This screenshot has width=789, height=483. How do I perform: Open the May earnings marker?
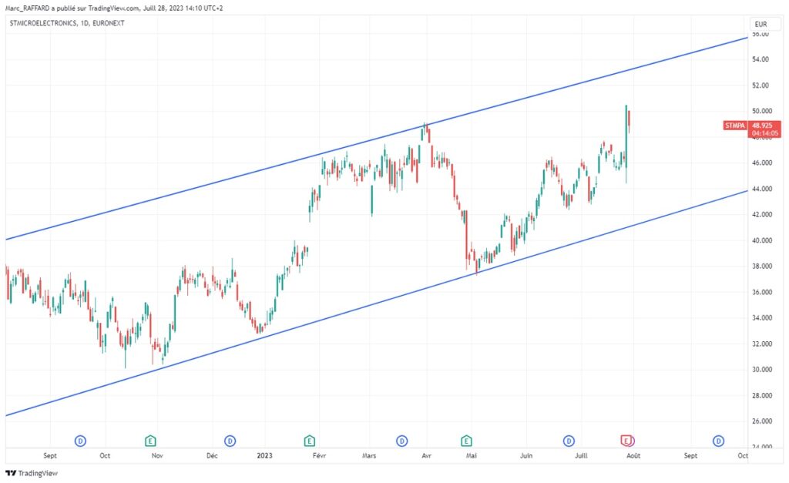point(465,441)
